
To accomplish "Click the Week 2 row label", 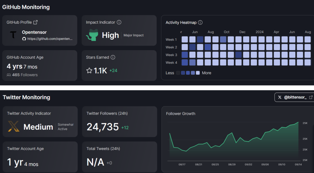I will click(x=171, y=47).
